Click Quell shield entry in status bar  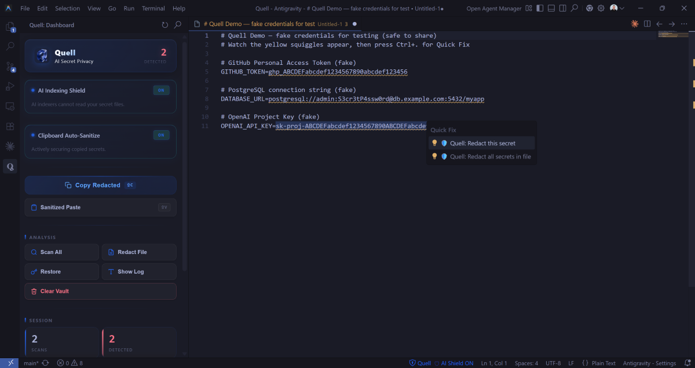tap(420, 363)
